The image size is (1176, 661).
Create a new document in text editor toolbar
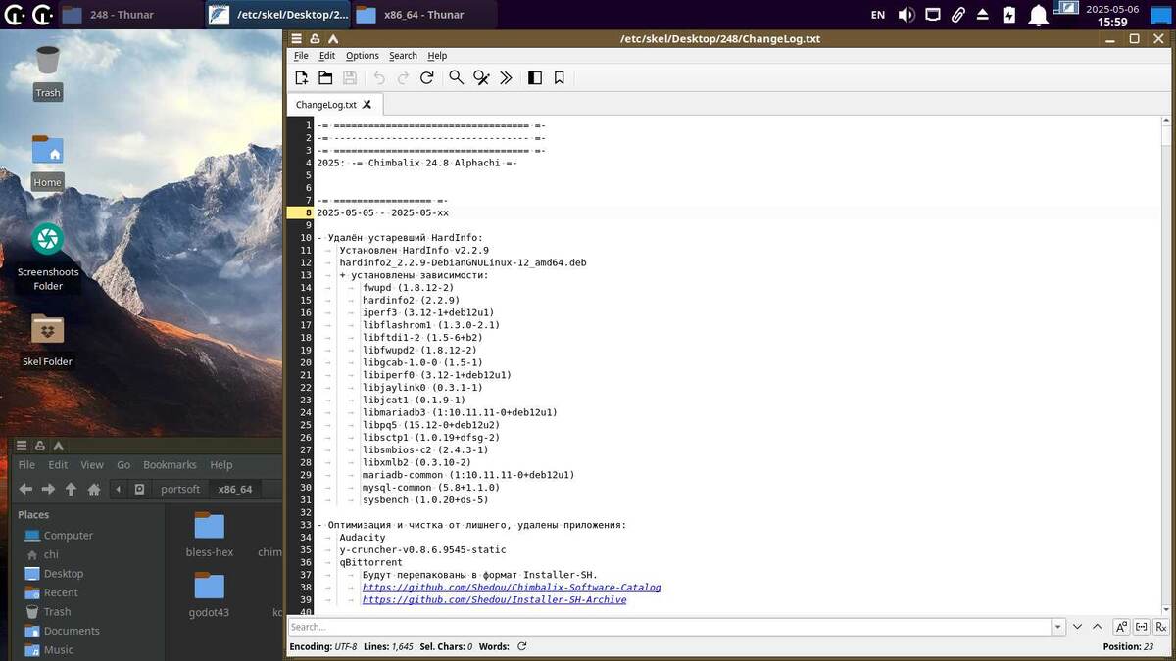tap(302, 77)
